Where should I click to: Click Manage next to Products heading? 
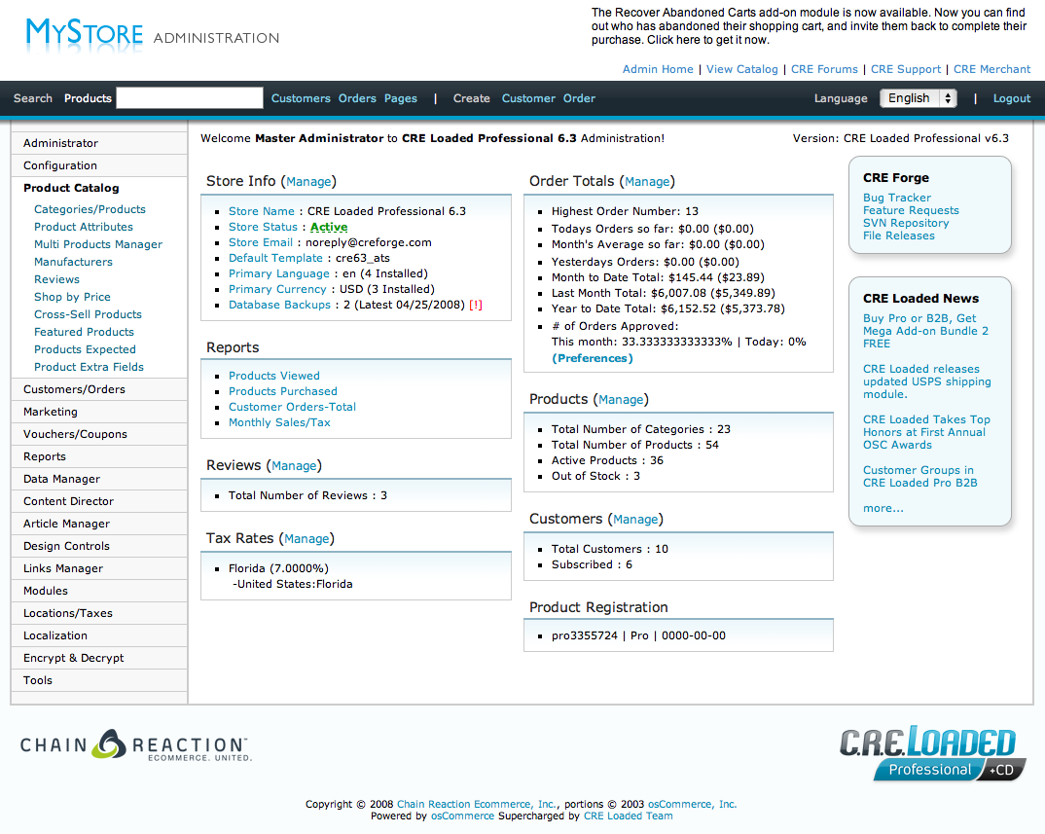[x=621, y=399]
